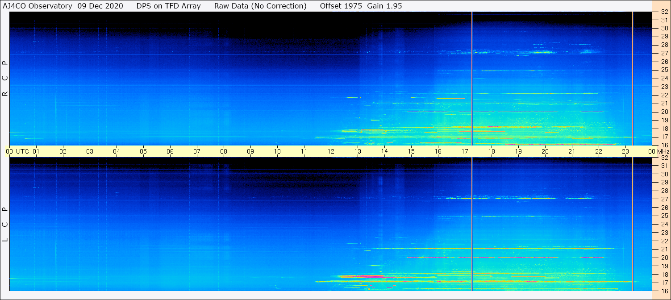The image size is (671, 300).
Task: Select the 11 hour tick label
Action: point(304,151)
